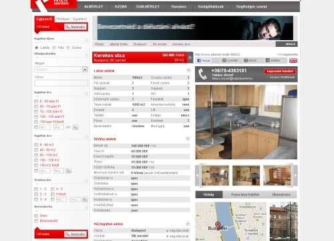Check the 70 - 100 ezer Ft box

[36, 112]
